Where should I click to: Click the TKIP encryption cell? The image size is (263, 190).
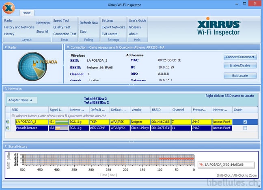(99, 122)
